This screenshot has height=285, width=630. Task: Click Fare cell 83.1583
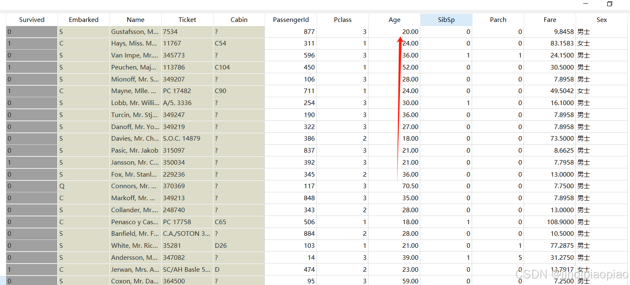[550, 43]
